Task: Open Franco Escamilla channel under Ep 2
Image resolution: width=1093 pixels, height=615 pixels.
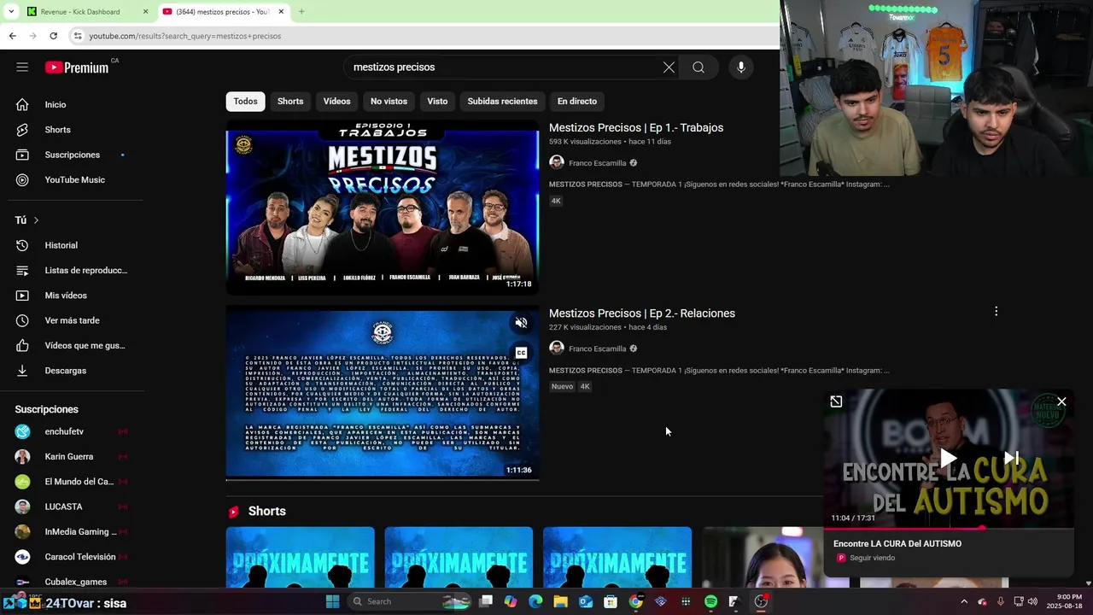Action: click(598, 348)
